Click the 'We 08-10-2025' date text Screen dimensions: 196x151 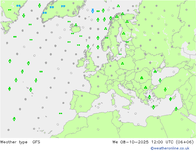130,142
